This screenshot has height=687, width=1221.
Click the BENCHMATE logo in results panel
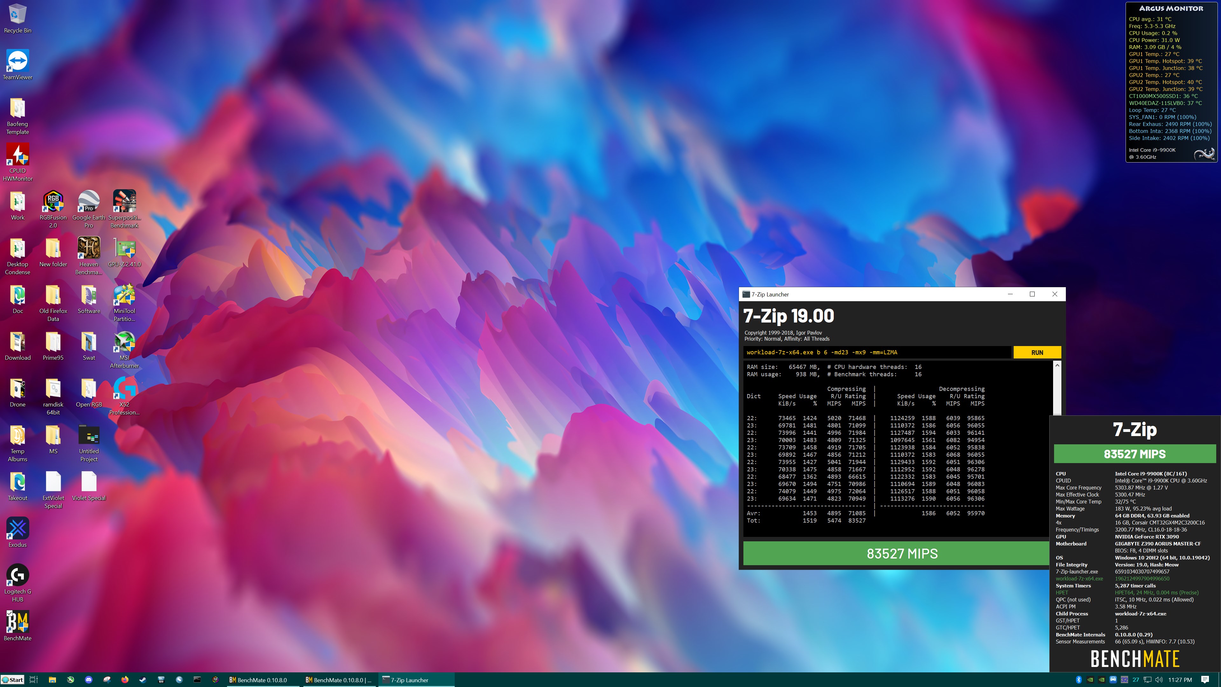tap(1135, 659)
